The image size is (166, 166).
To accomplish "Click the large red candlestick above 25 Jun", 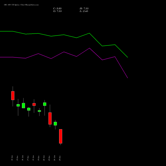I will (x=61, y=136).
